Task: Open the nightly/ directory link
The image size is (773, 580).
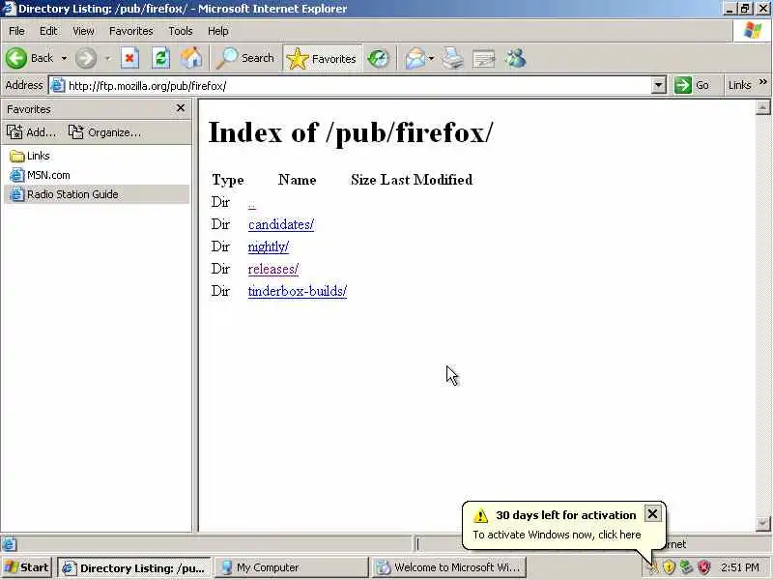Action: [269, 246]
